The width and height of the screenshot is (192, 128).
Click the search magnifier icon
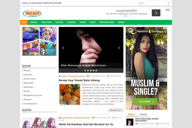point(168,3)
